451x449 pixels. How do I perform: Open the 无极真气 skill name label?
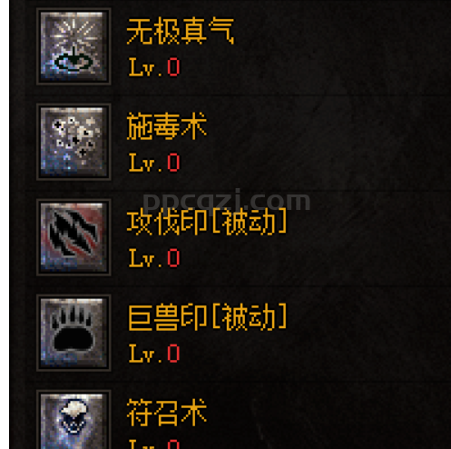click(181, 31)
